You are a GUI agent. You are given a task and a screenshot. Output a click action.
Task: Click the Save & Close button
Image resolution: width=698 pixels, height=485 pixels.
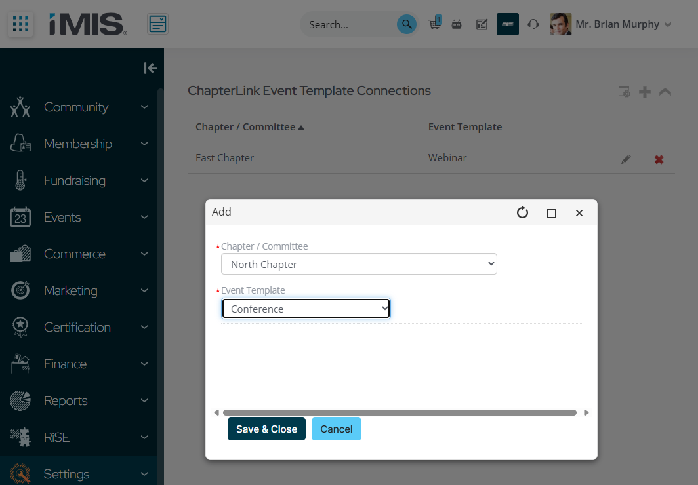click(x=266, y=429)
